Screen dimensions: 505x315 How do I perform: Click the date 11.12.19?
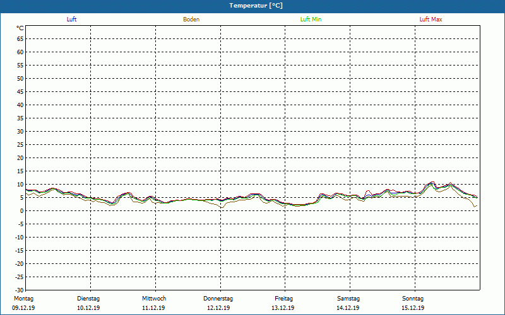coord(153,308)
